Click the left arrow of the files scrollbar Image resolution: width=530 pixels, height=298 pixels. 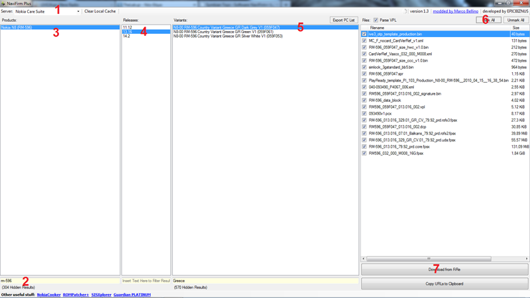pyautogui.click(x=363, y=259)
